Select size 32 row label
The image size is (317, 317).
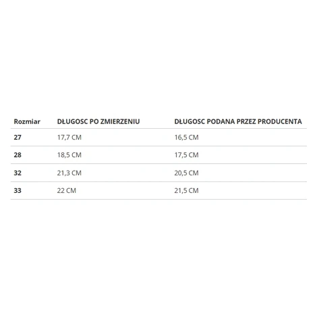pyautogui.click(x=18, y=173)
